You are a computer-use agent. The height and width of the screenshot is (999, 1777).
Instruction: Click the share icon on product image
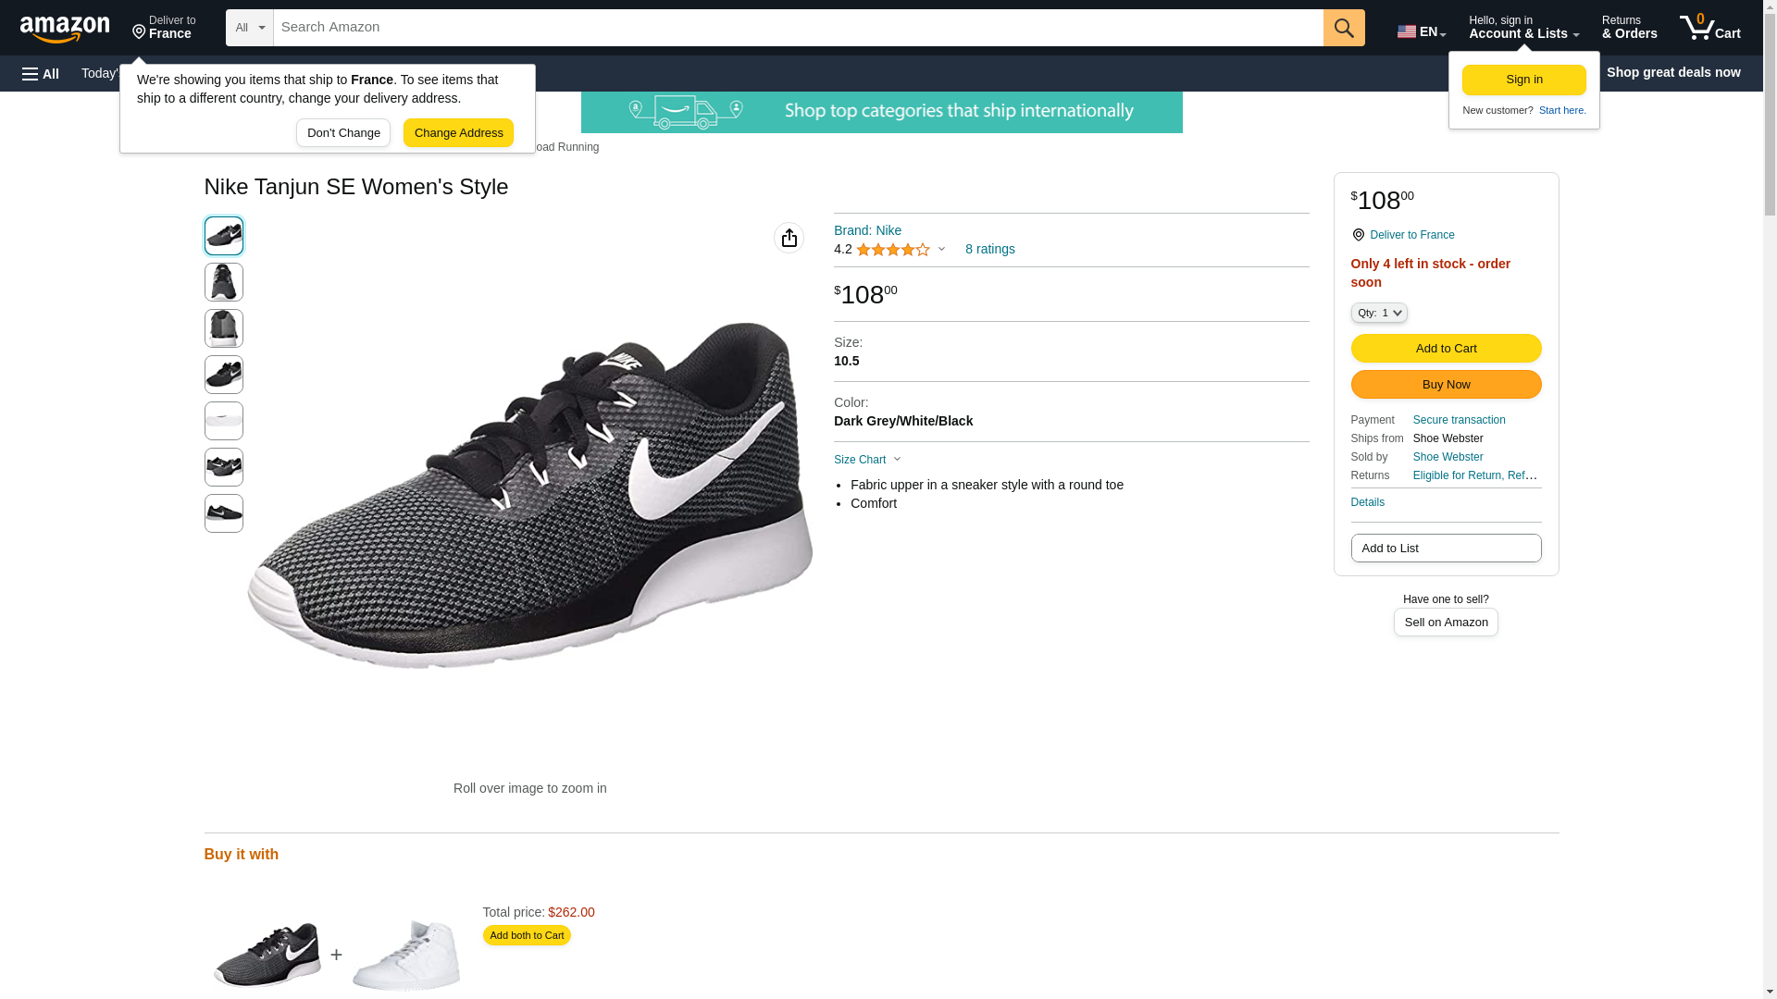pos(789,238)
